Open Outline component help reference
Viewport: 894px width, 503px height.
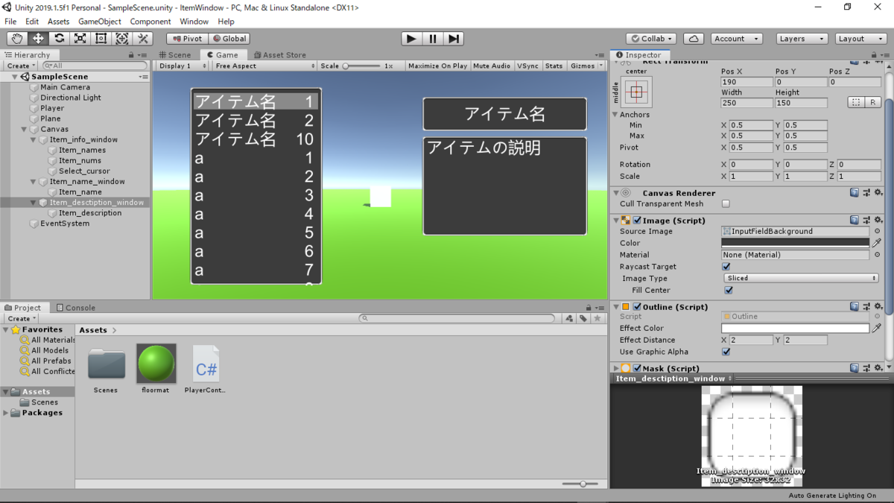(855, 307)
